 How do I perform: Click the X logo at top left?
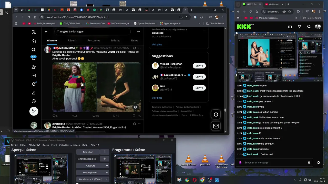(x=34, y=32)
